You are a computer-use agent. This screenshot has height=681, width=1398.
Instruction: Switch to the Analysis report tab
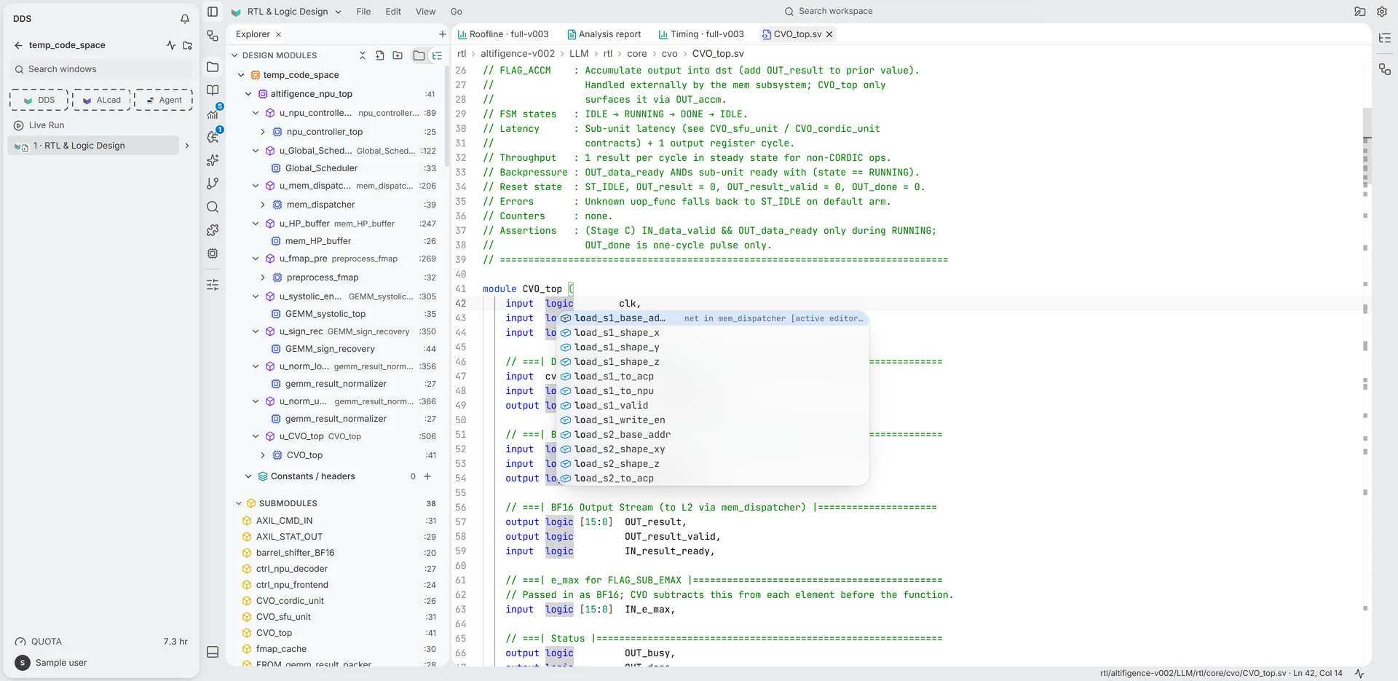point(604,34)
